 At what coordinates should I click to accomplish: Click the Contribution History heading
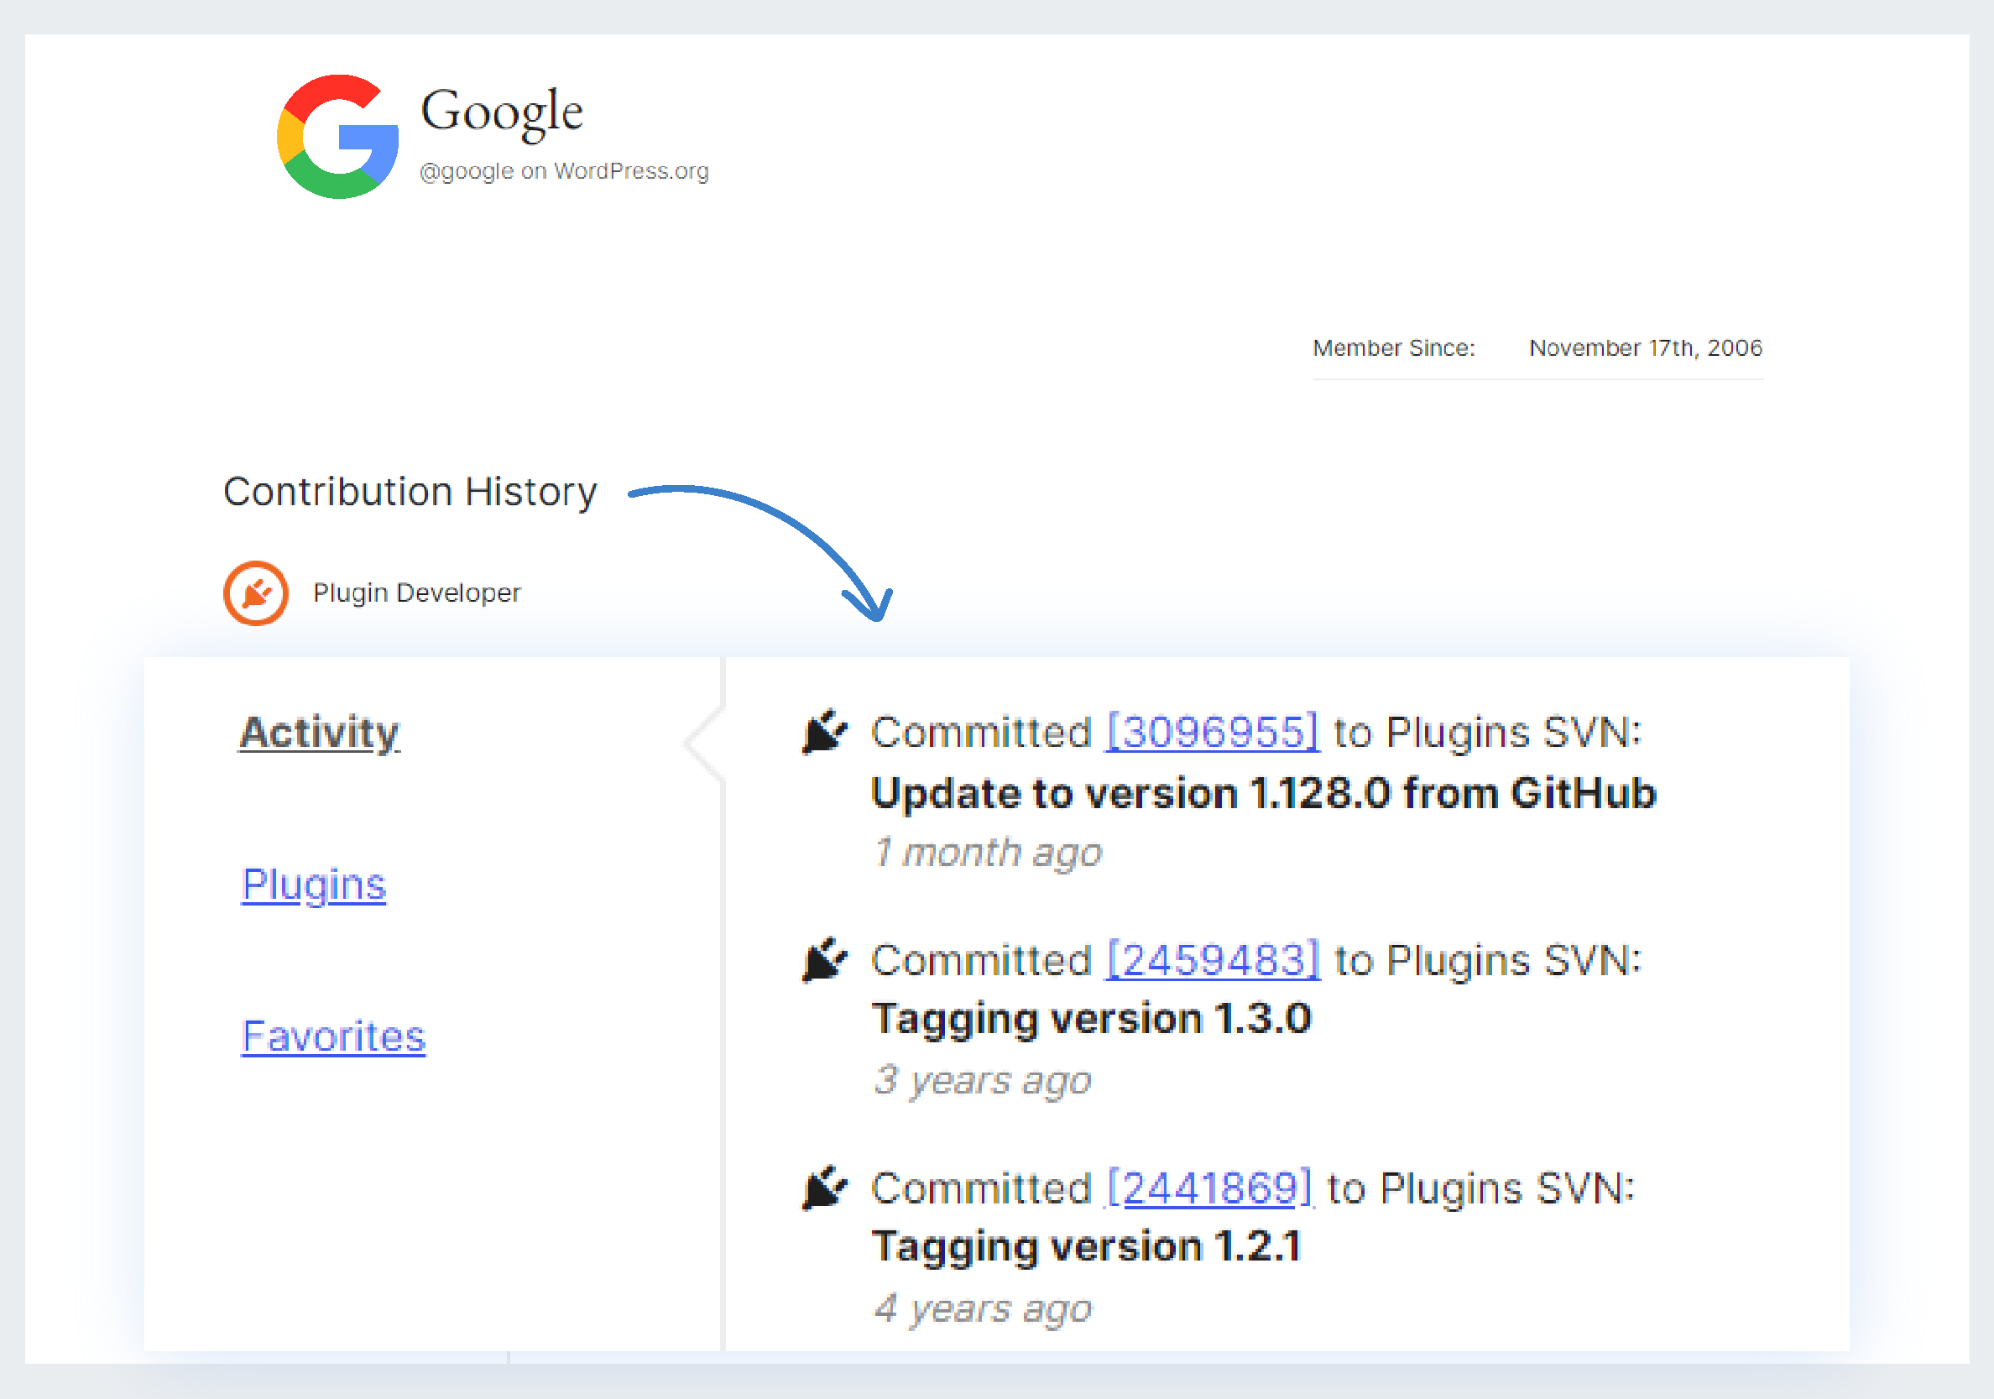pos(410,492)
